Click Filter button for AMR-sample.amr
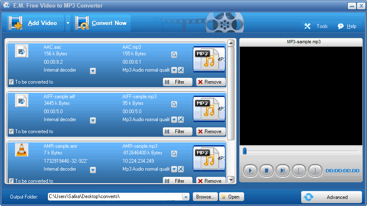 point(177,180)
